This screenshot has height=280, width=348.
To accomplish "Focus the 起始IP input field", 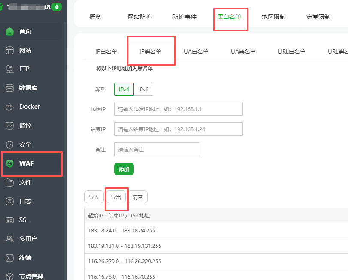I will tap(178, 109).
